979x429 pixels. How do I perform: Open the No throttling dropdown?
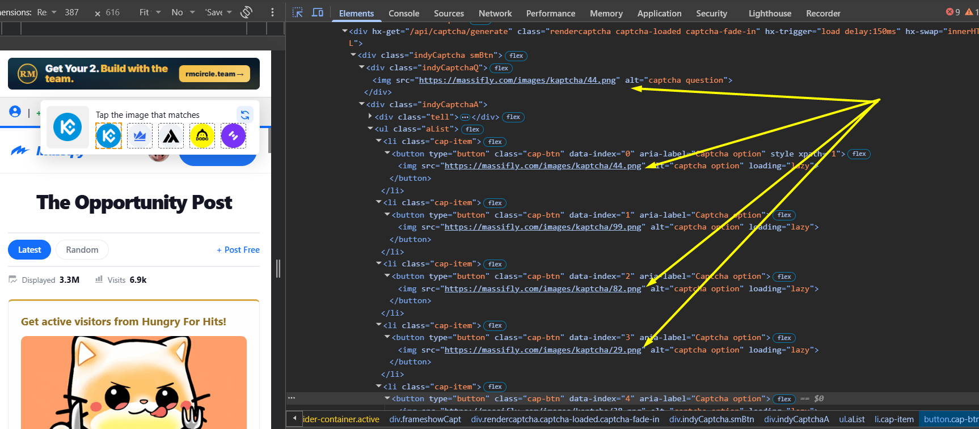point(183,12)
